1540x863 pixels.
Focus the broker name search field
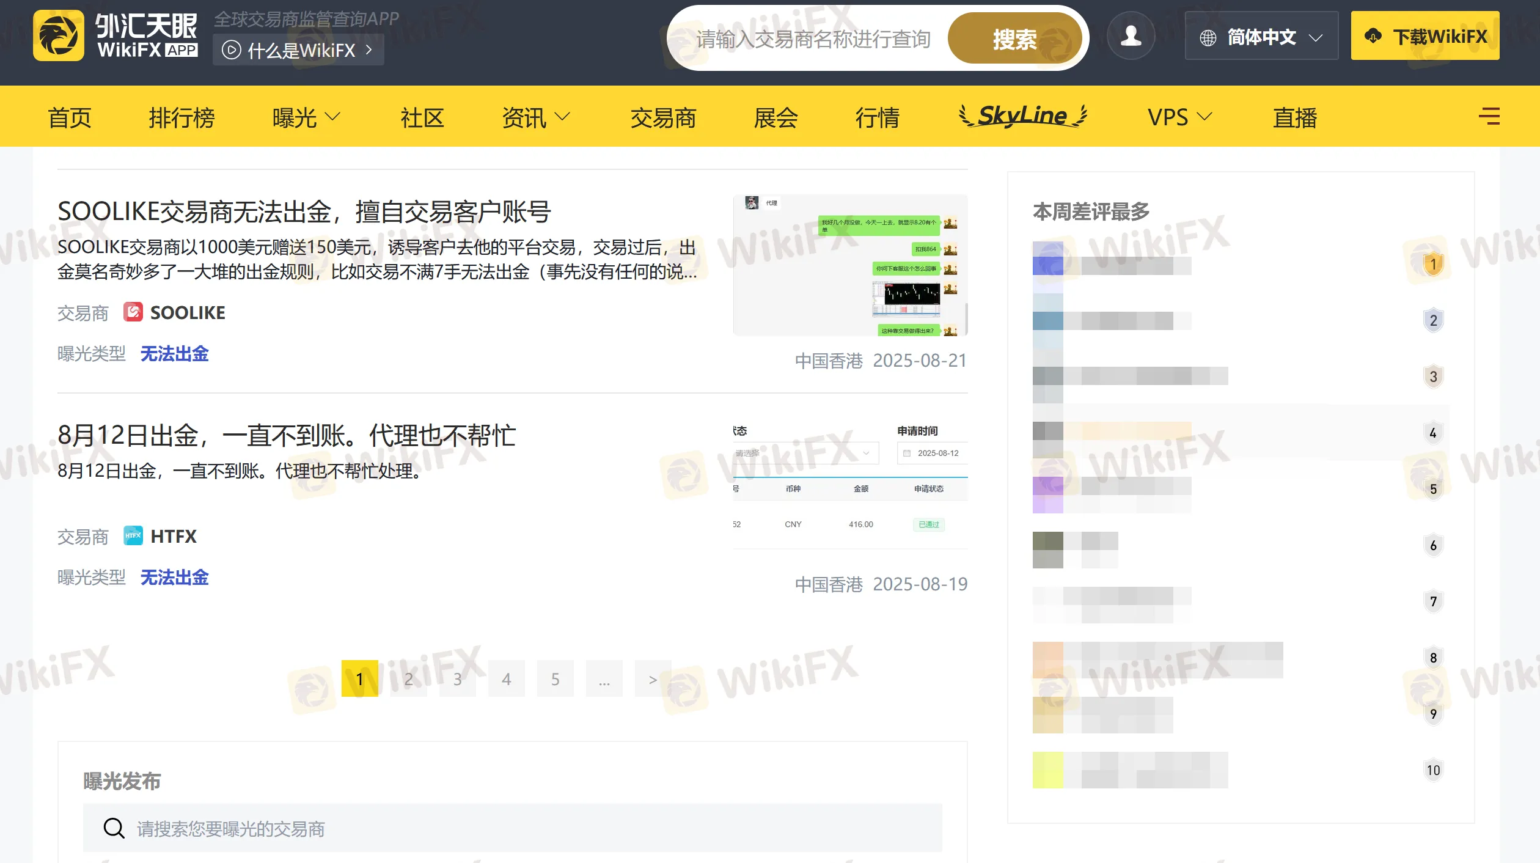[x=813, y=39]
